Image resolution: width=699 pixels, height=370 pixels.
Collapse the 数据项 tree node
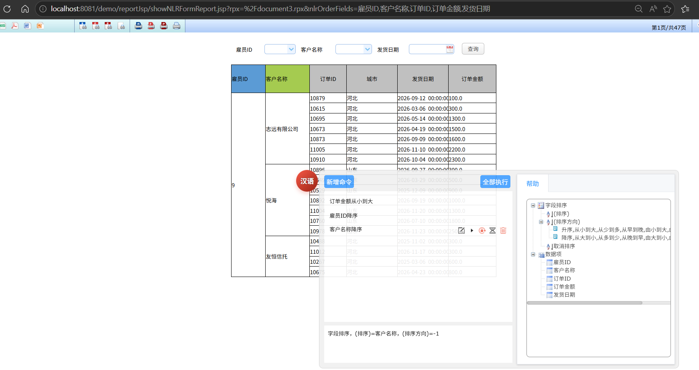(533, 254)
